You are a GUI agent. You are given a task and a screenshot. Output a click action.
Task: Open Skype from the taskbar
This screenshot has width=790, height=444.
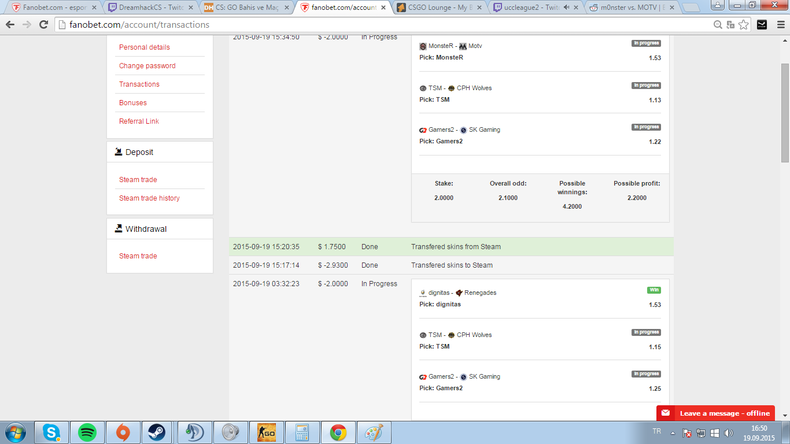[52, 432]
